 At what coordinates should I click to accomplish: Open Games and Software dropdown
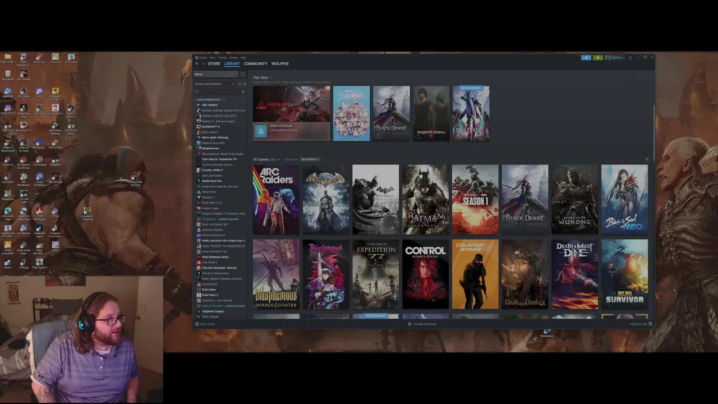214,84
